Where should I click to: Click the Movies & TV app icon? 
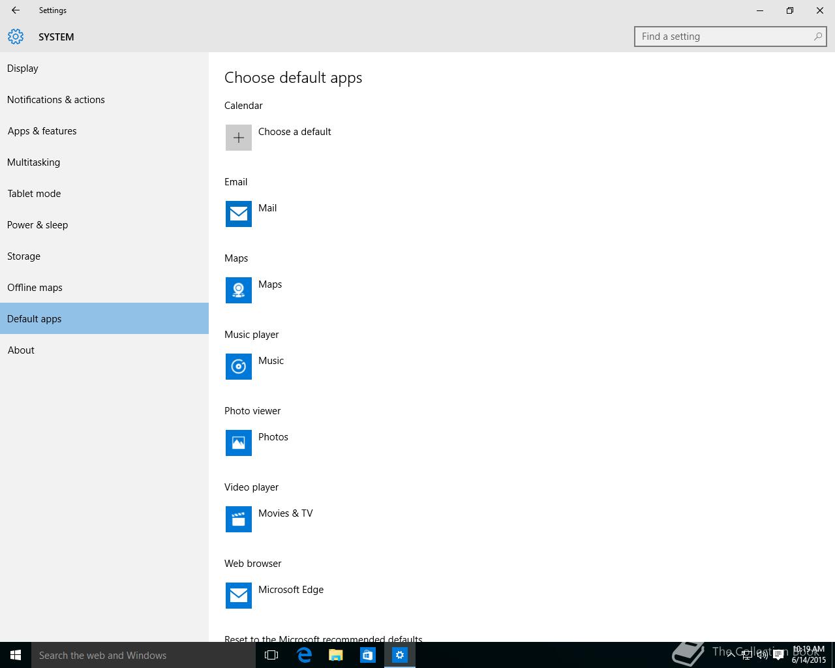(x=239, y=519)
